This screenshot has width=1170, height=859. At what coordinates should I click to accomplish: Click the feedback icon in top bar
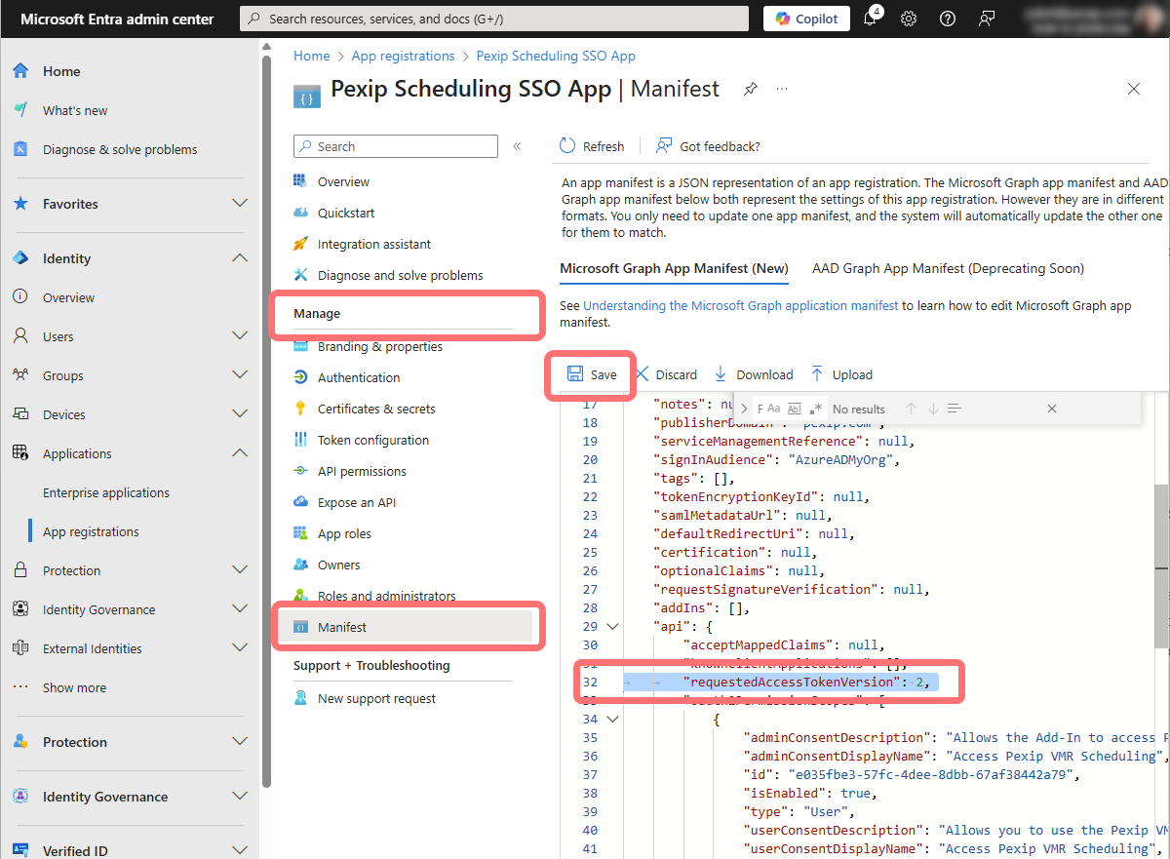(987, 19)
